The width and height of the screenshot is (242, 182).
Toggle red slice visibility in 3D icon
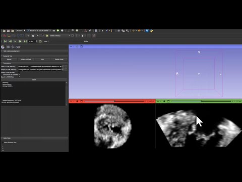(77, 101)
